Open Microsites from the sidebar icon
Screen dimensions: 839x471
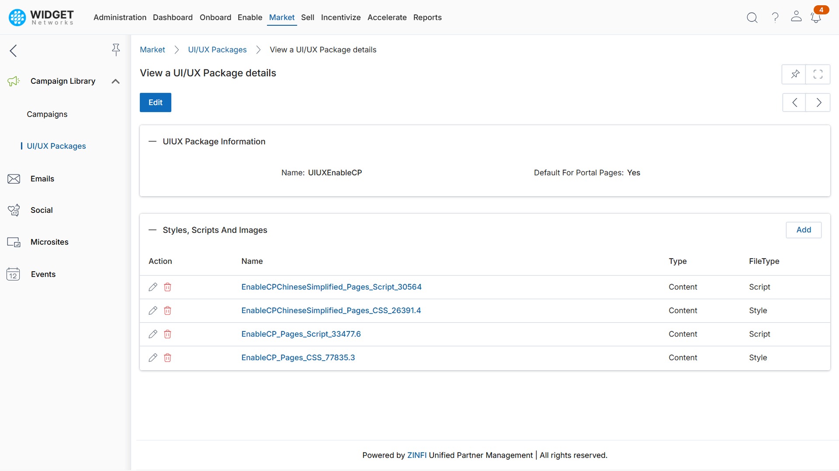click(x=14, y=242)
